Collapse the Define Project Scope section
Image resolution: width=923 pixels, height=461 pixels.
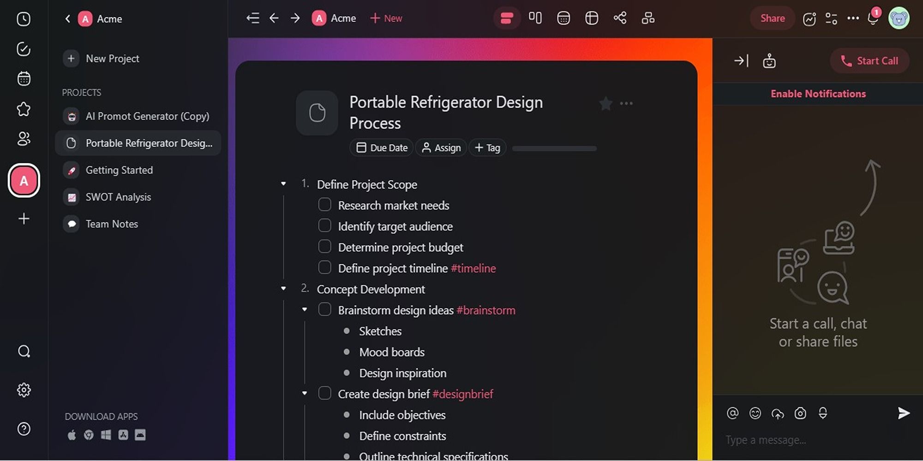[x=283, y=183]
